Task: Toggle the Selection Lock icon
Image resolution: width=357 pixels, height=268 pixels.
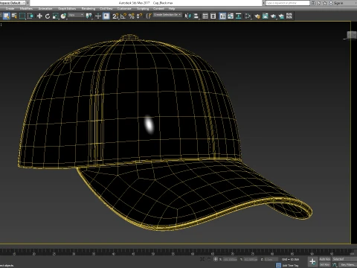Action: coord(209,259)
